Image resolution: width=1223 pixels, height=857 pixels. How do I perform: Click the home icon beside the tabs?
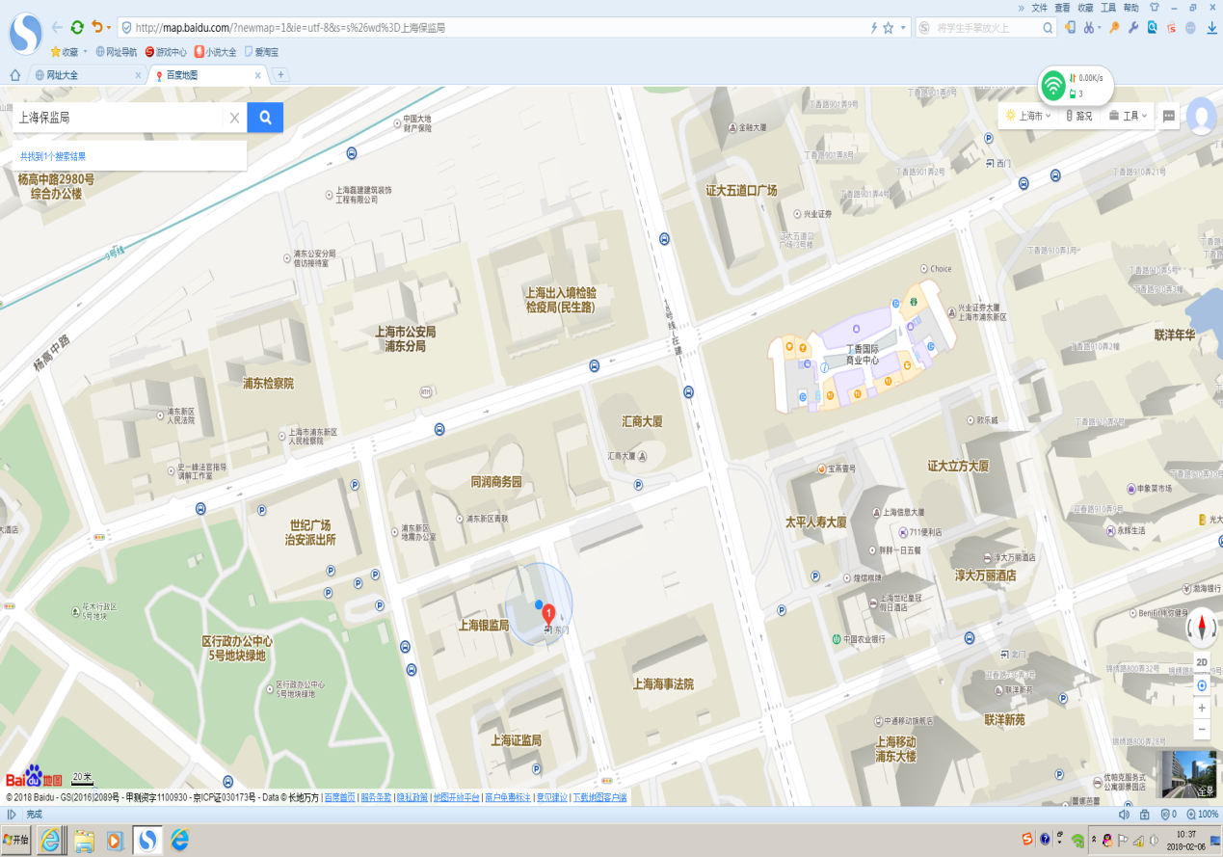(x=14, y=74)
